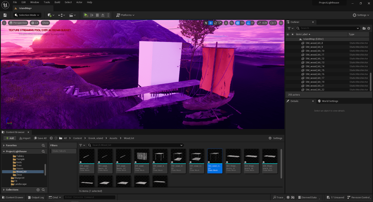The image size is (373, 202).
Task: Toggle rotation angle snapping
Action: (248, 23)
